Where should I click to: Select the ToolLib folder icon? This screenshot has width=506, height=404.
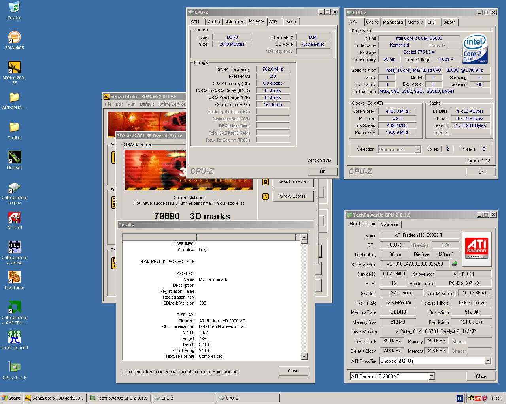(14, 130)
